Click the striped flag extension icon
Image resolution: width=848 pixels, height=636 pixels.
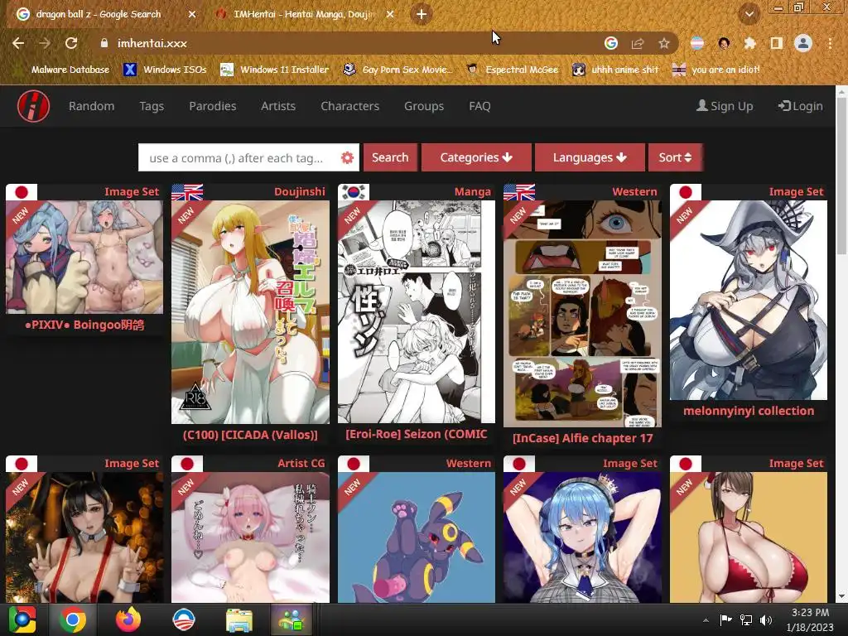(697, 43)
